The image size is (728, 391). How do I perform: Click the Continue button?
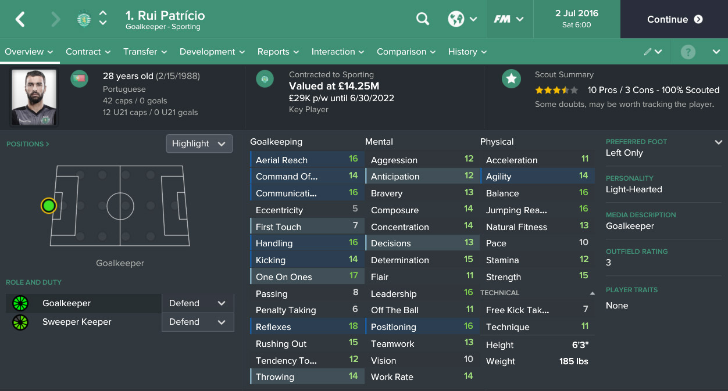point(675,19)
